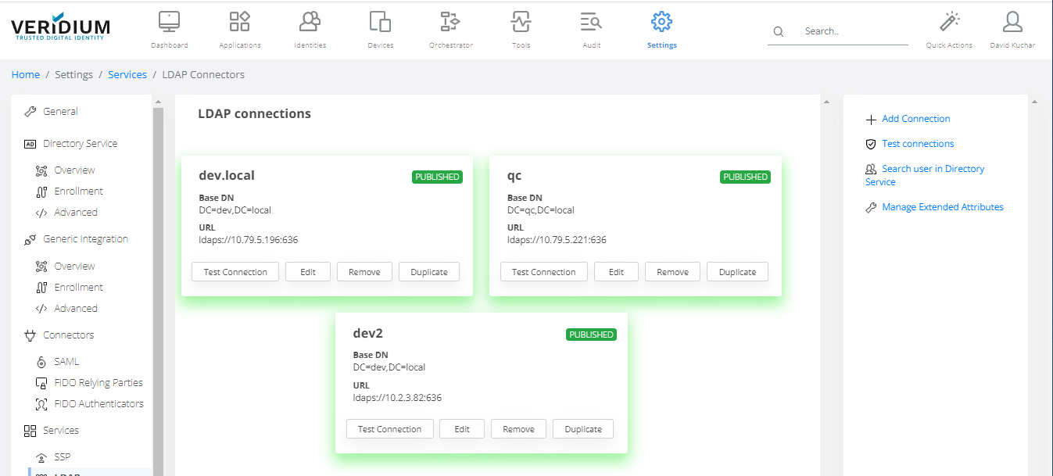Click the Tools icon in navbar

(521, 22)
